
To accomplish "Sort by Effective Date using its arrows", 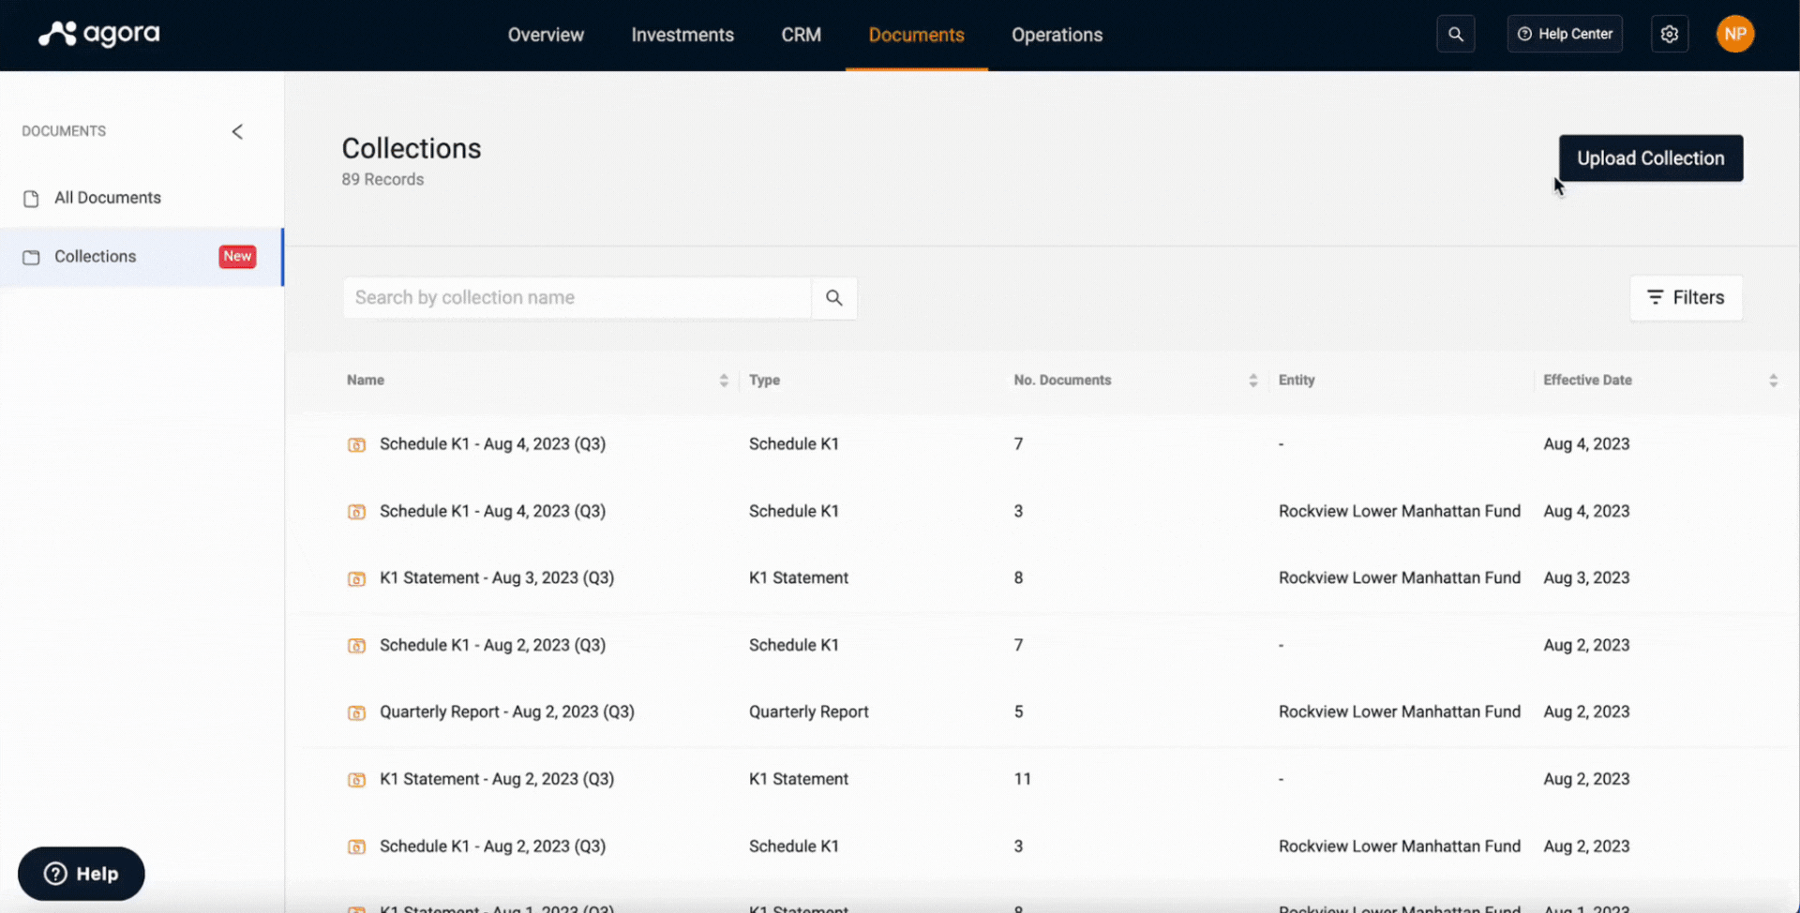I will point(1773,381).
